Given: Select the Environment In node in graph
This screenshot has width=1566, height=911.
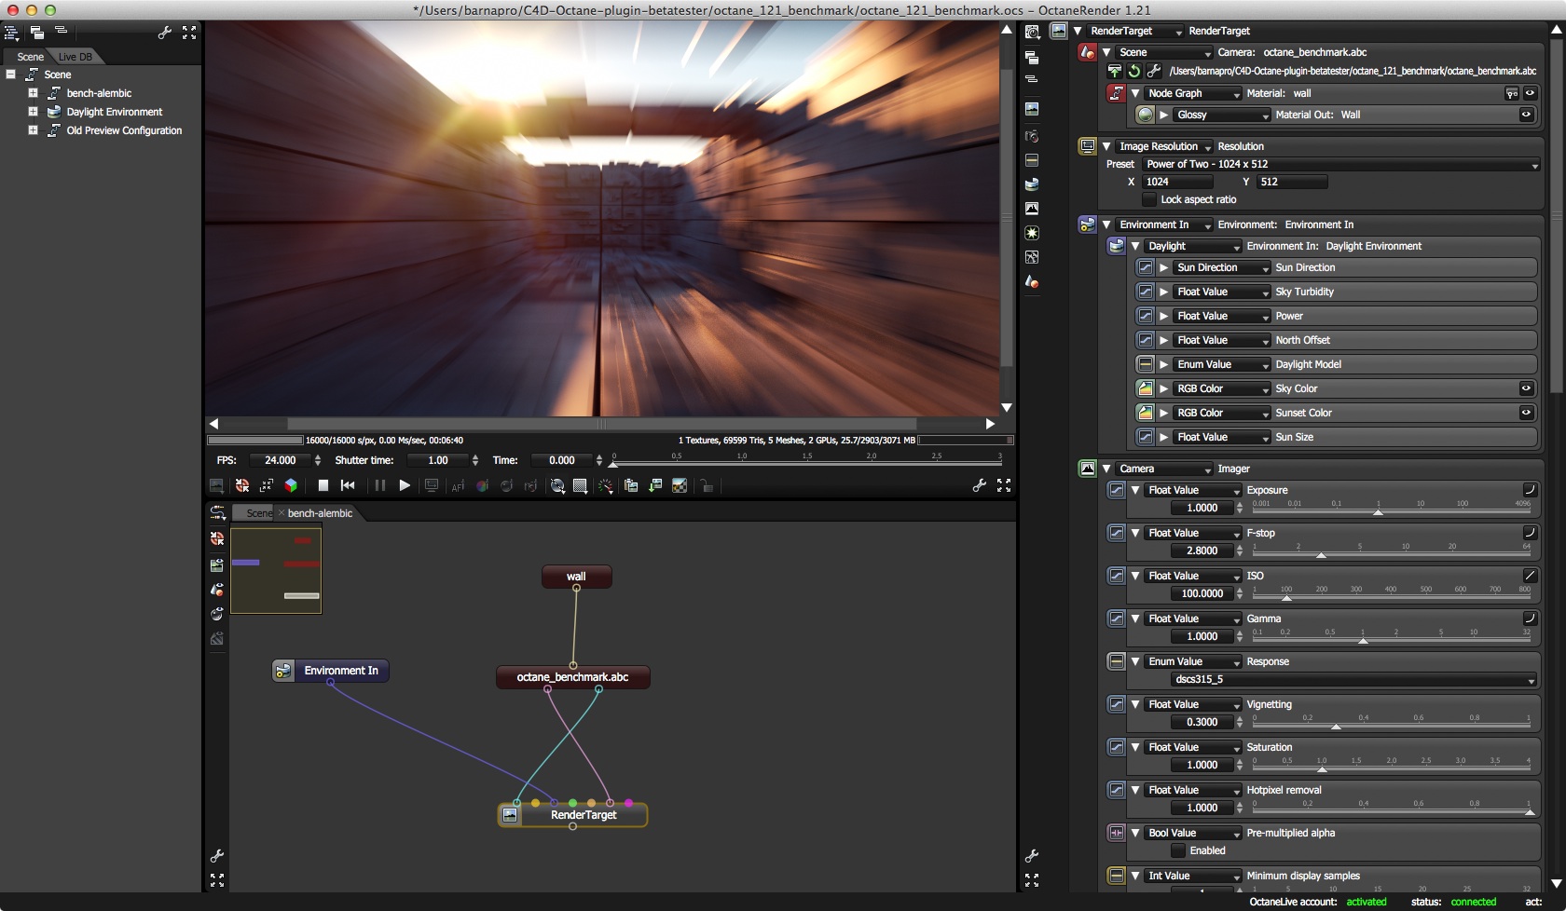Looking at the screenshot, I should point(331,671).
